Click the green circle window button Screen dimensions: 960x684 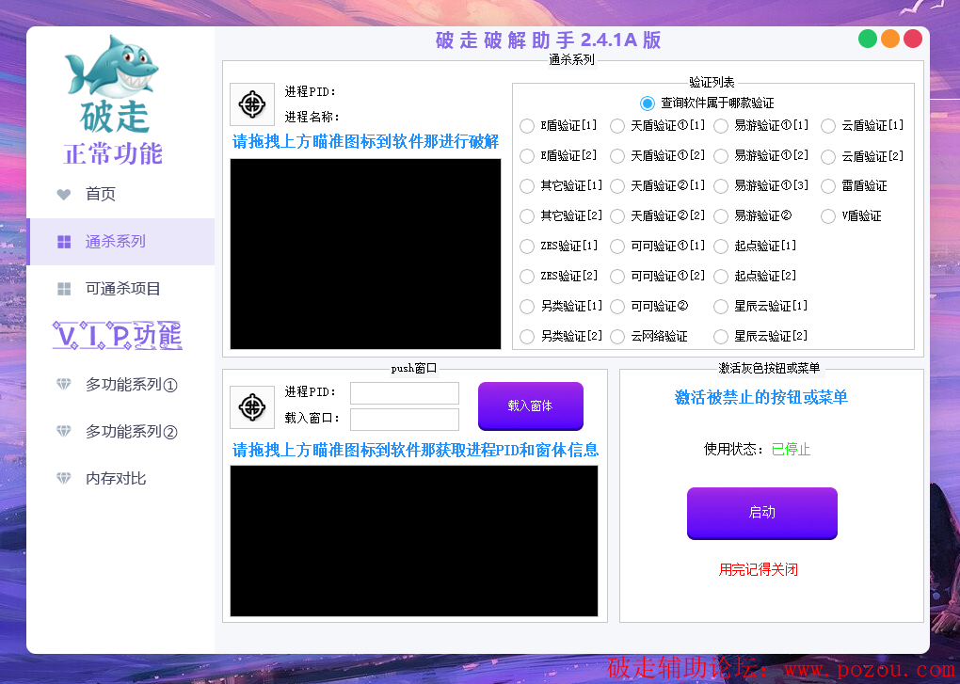868,39
